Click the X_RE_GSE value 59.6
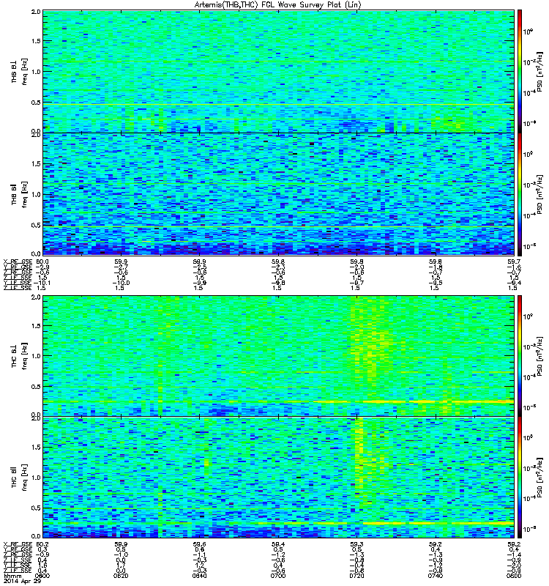Image resolution: width=549 pixels, height=586 pixels. coord(199,544)
